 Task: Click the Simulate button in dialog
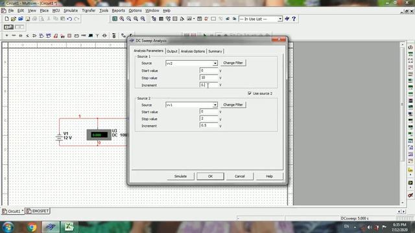(x=180, y=176)
